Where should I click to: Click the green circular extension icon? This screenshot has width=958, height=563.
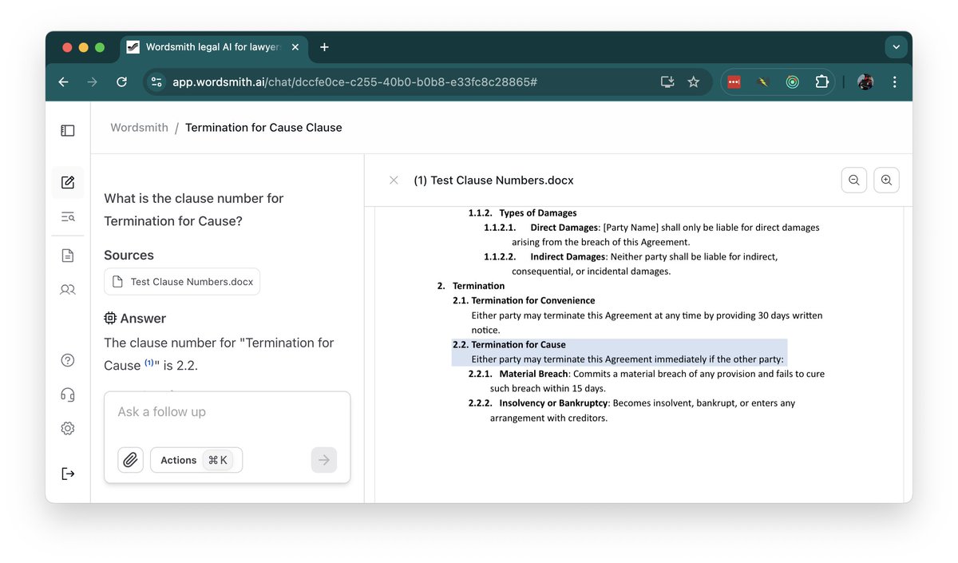point(792,81)
